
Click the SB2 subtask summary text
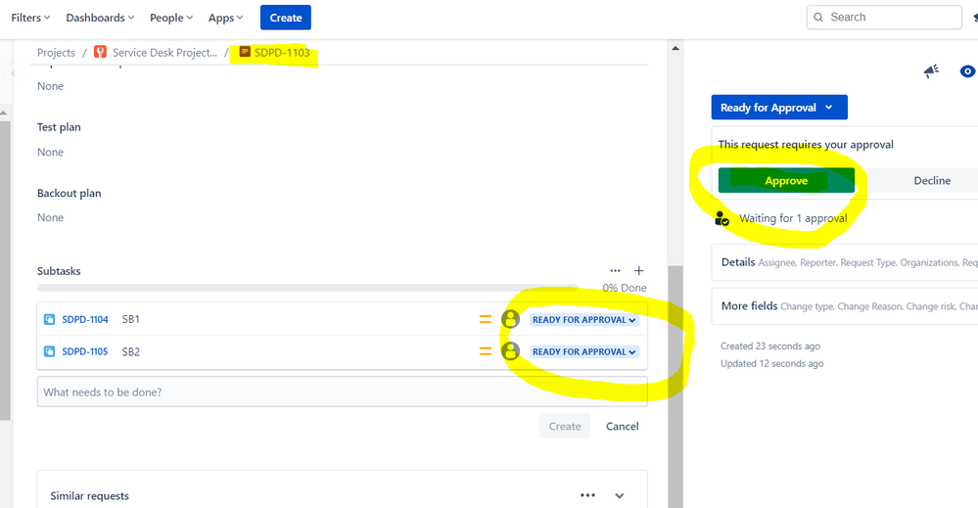coord(130,351)
